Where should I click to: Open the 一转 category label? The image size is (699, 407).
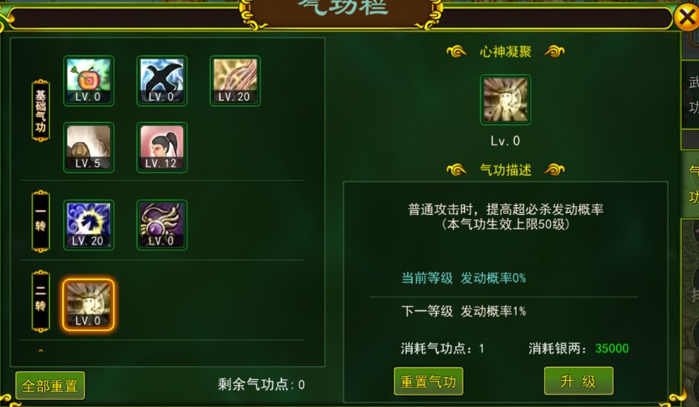tap(40, 221)
